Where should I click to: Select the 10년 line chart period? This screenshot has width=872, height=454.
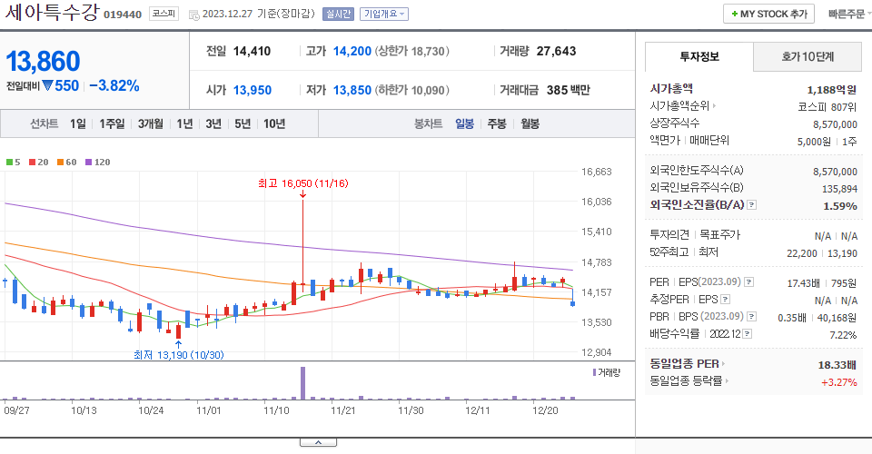point(274,123)
